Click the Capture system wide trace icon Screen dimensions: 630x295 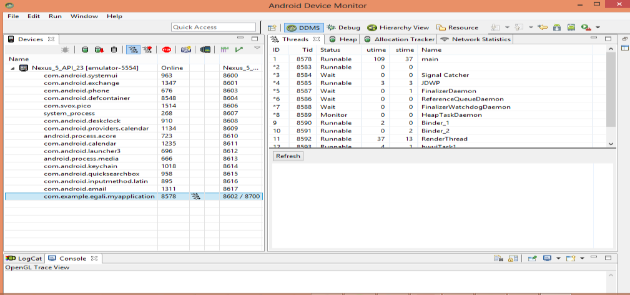[225, 49]
